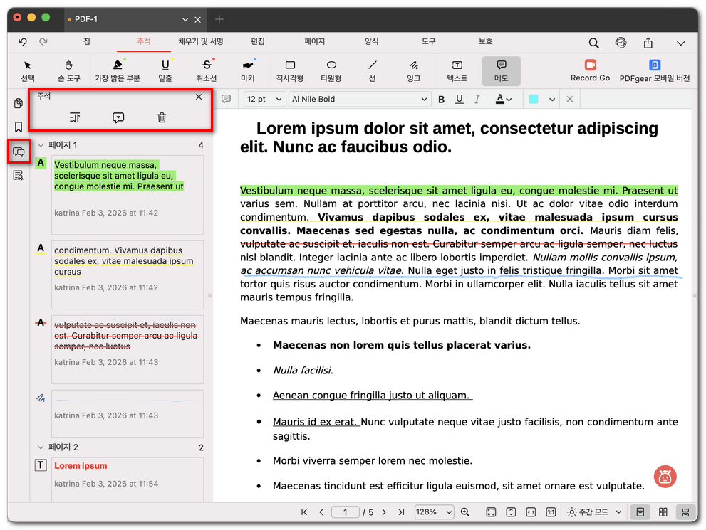The width and height of the screenshot is (706, 530).
Task: Click the cyan note color swatch
Action: pos(534,99)
